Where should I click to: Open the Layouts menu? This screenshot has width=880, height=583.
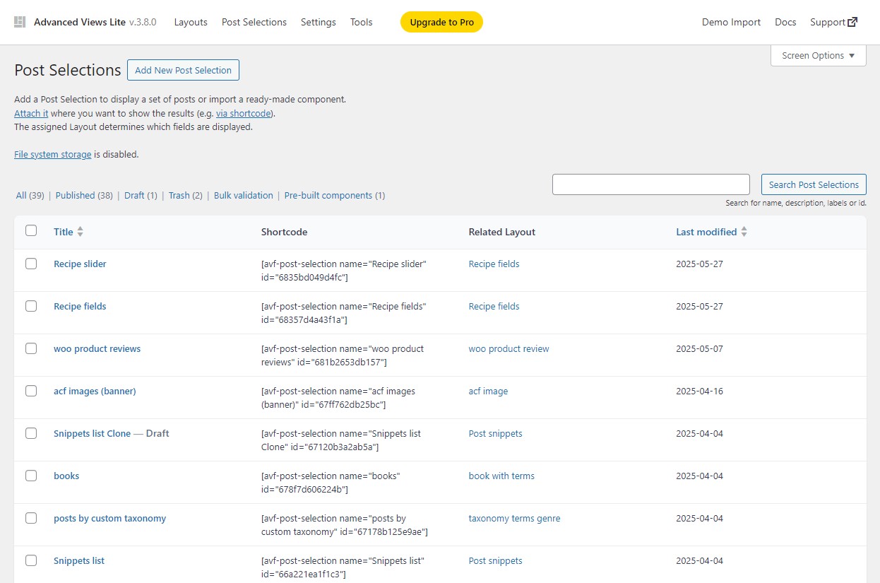coord(190,22)
